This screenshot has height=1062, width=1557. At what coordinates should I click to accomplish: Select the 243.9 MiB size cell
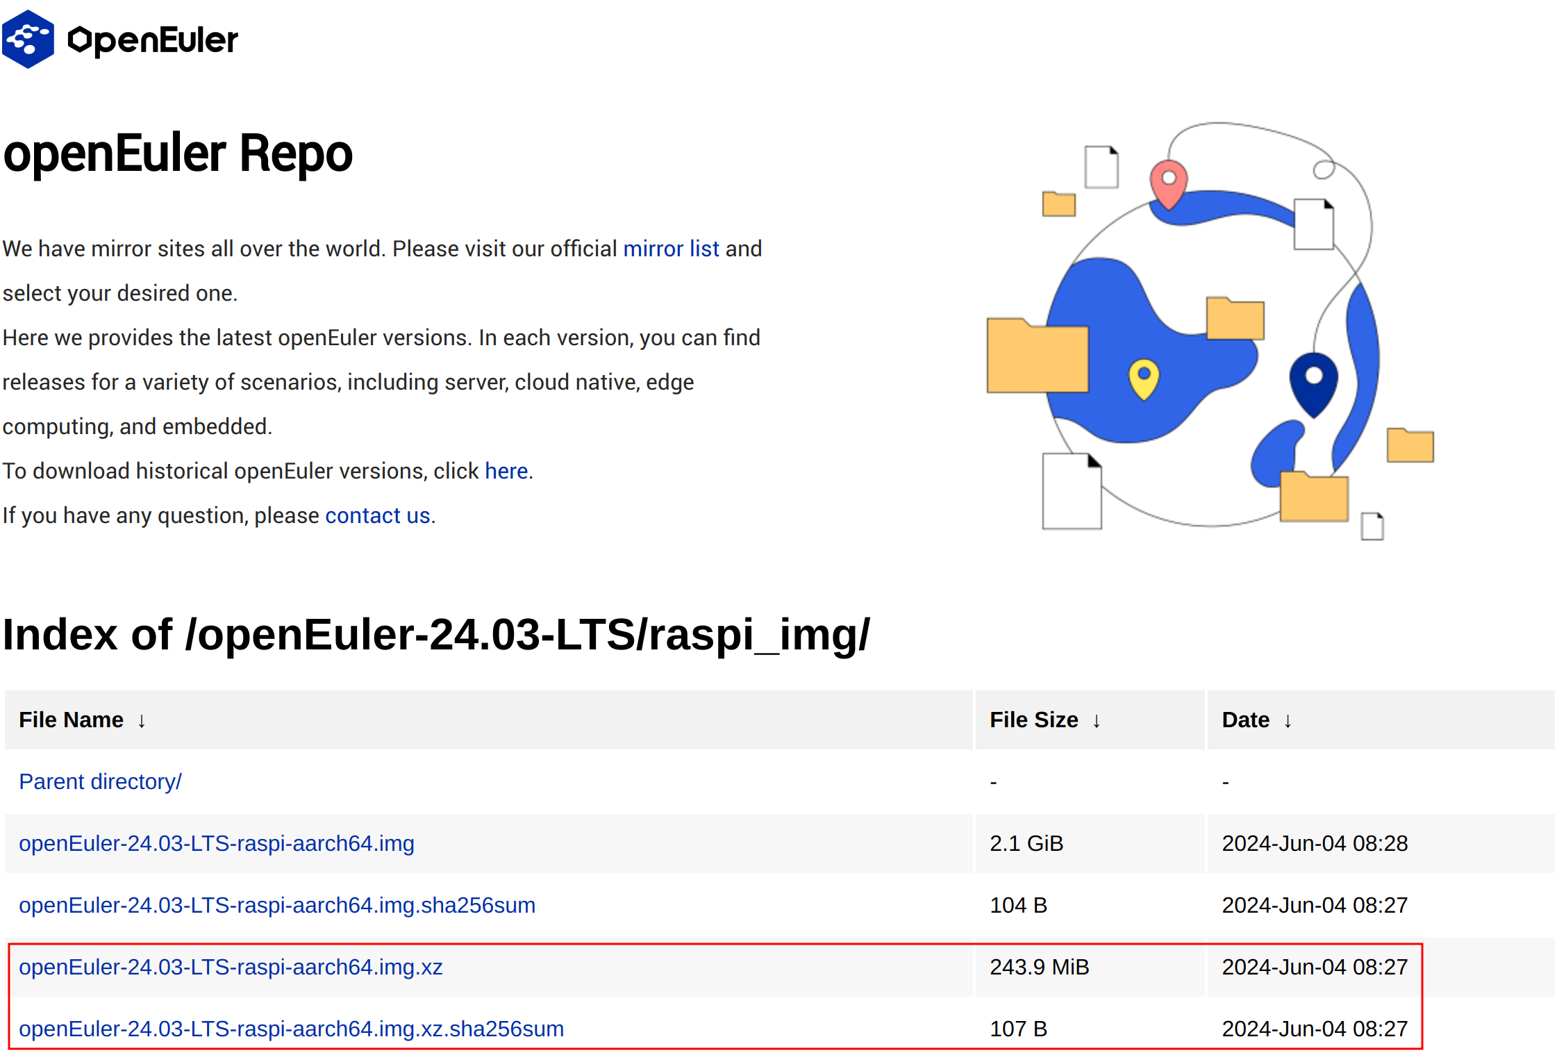(x=1090, y=967)
